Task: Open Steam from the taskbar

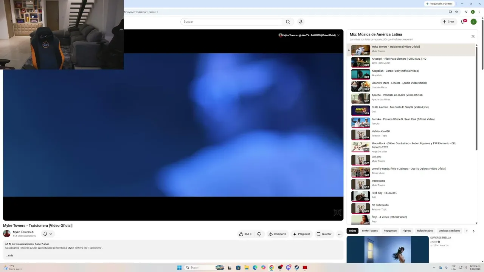Action: (x=296, y=267)
